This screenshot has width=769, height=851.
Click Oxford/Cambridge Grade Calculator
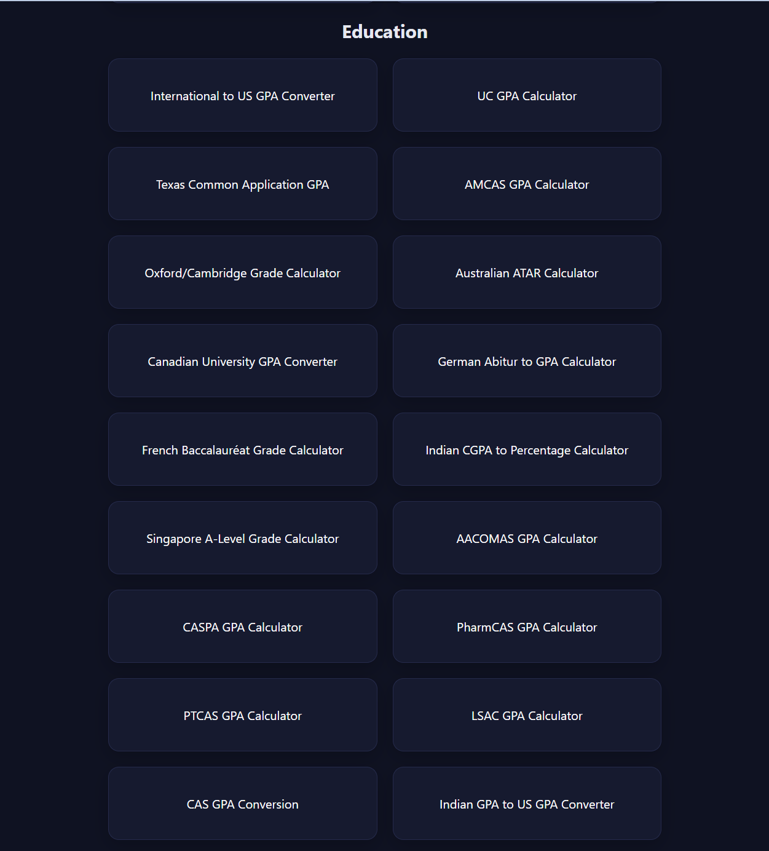(242, 273)
